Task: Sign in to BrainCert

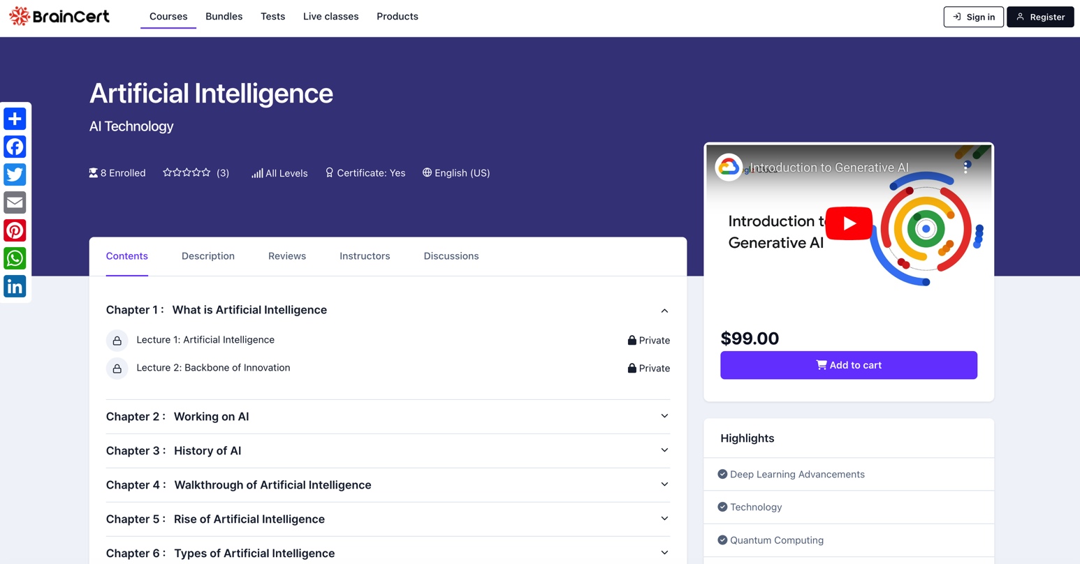Action: pos(973,17)
